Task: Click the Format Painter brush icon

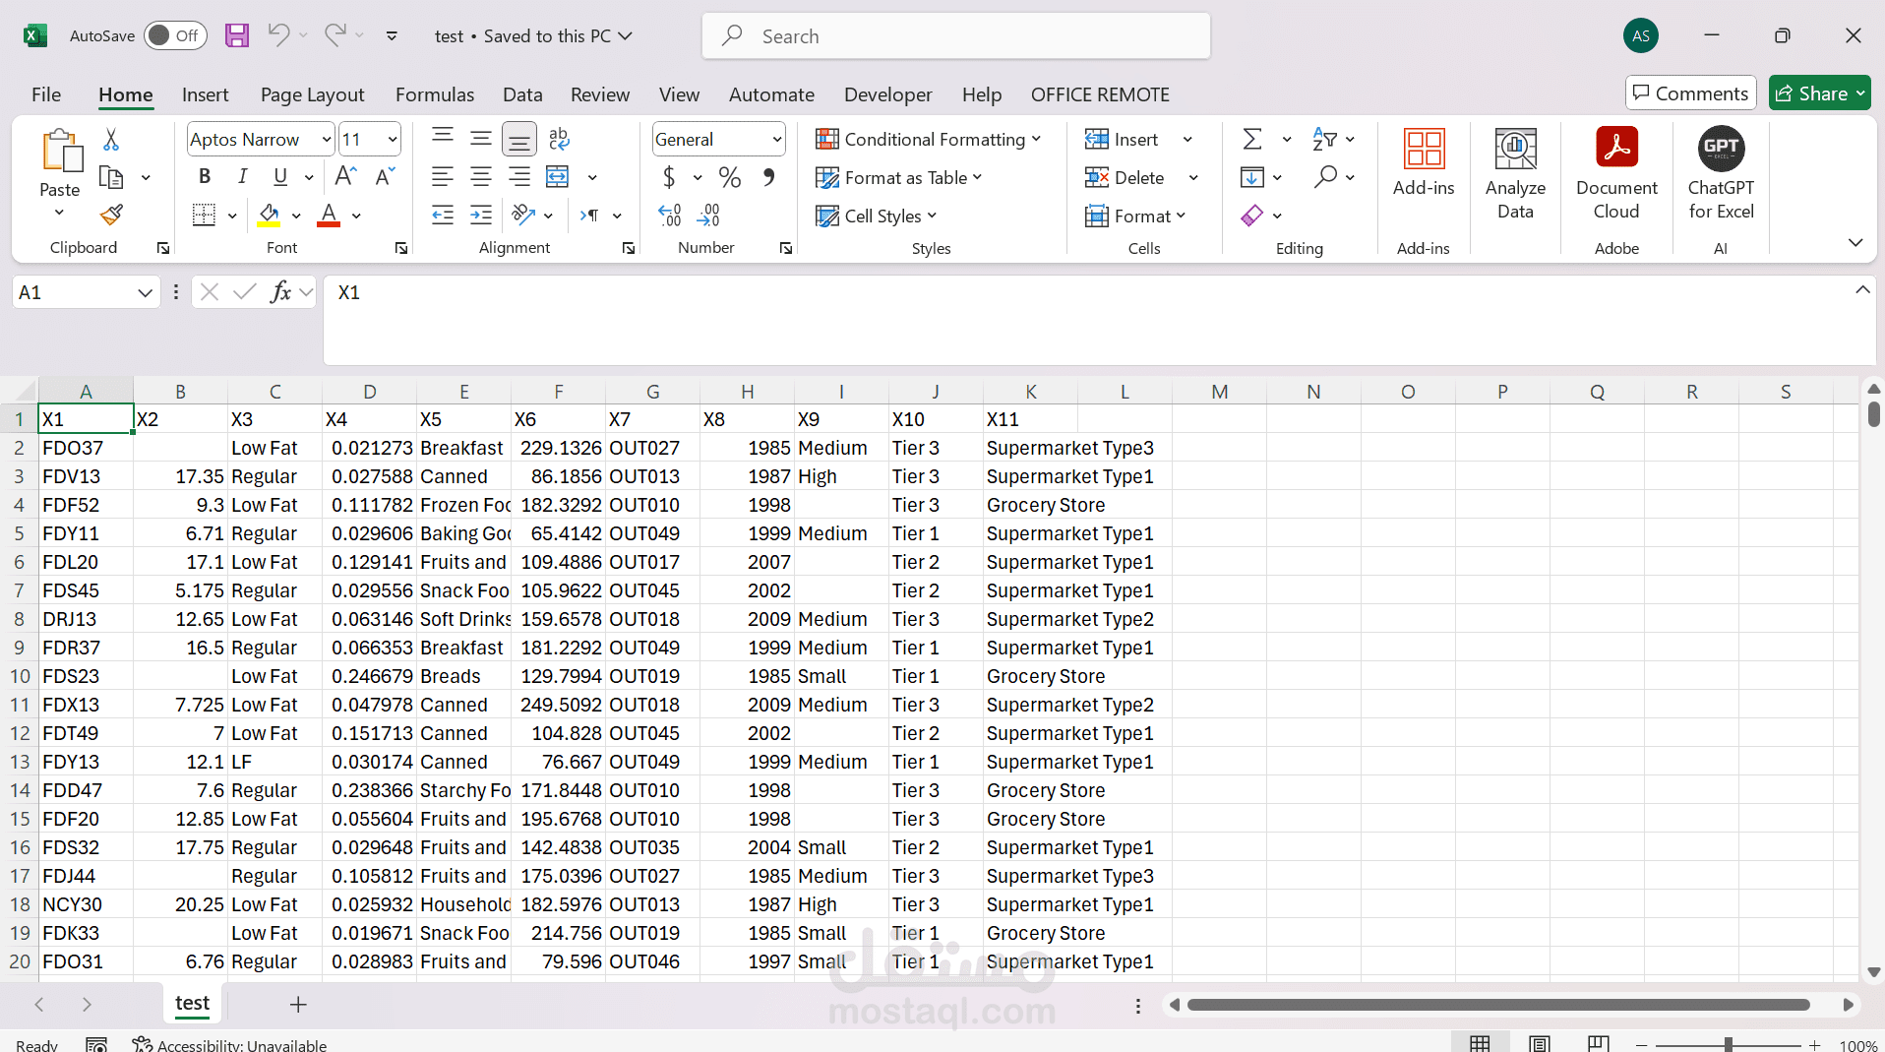Action: pos(111,215)
